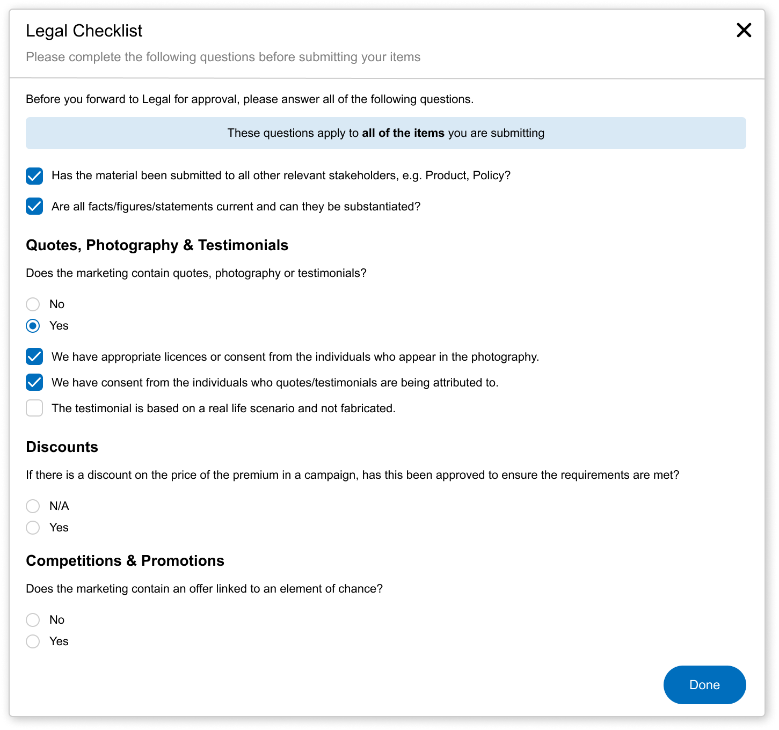
Task: Uncheck the facts/figures substantiated checkbox
Action: tap(34, 207)
